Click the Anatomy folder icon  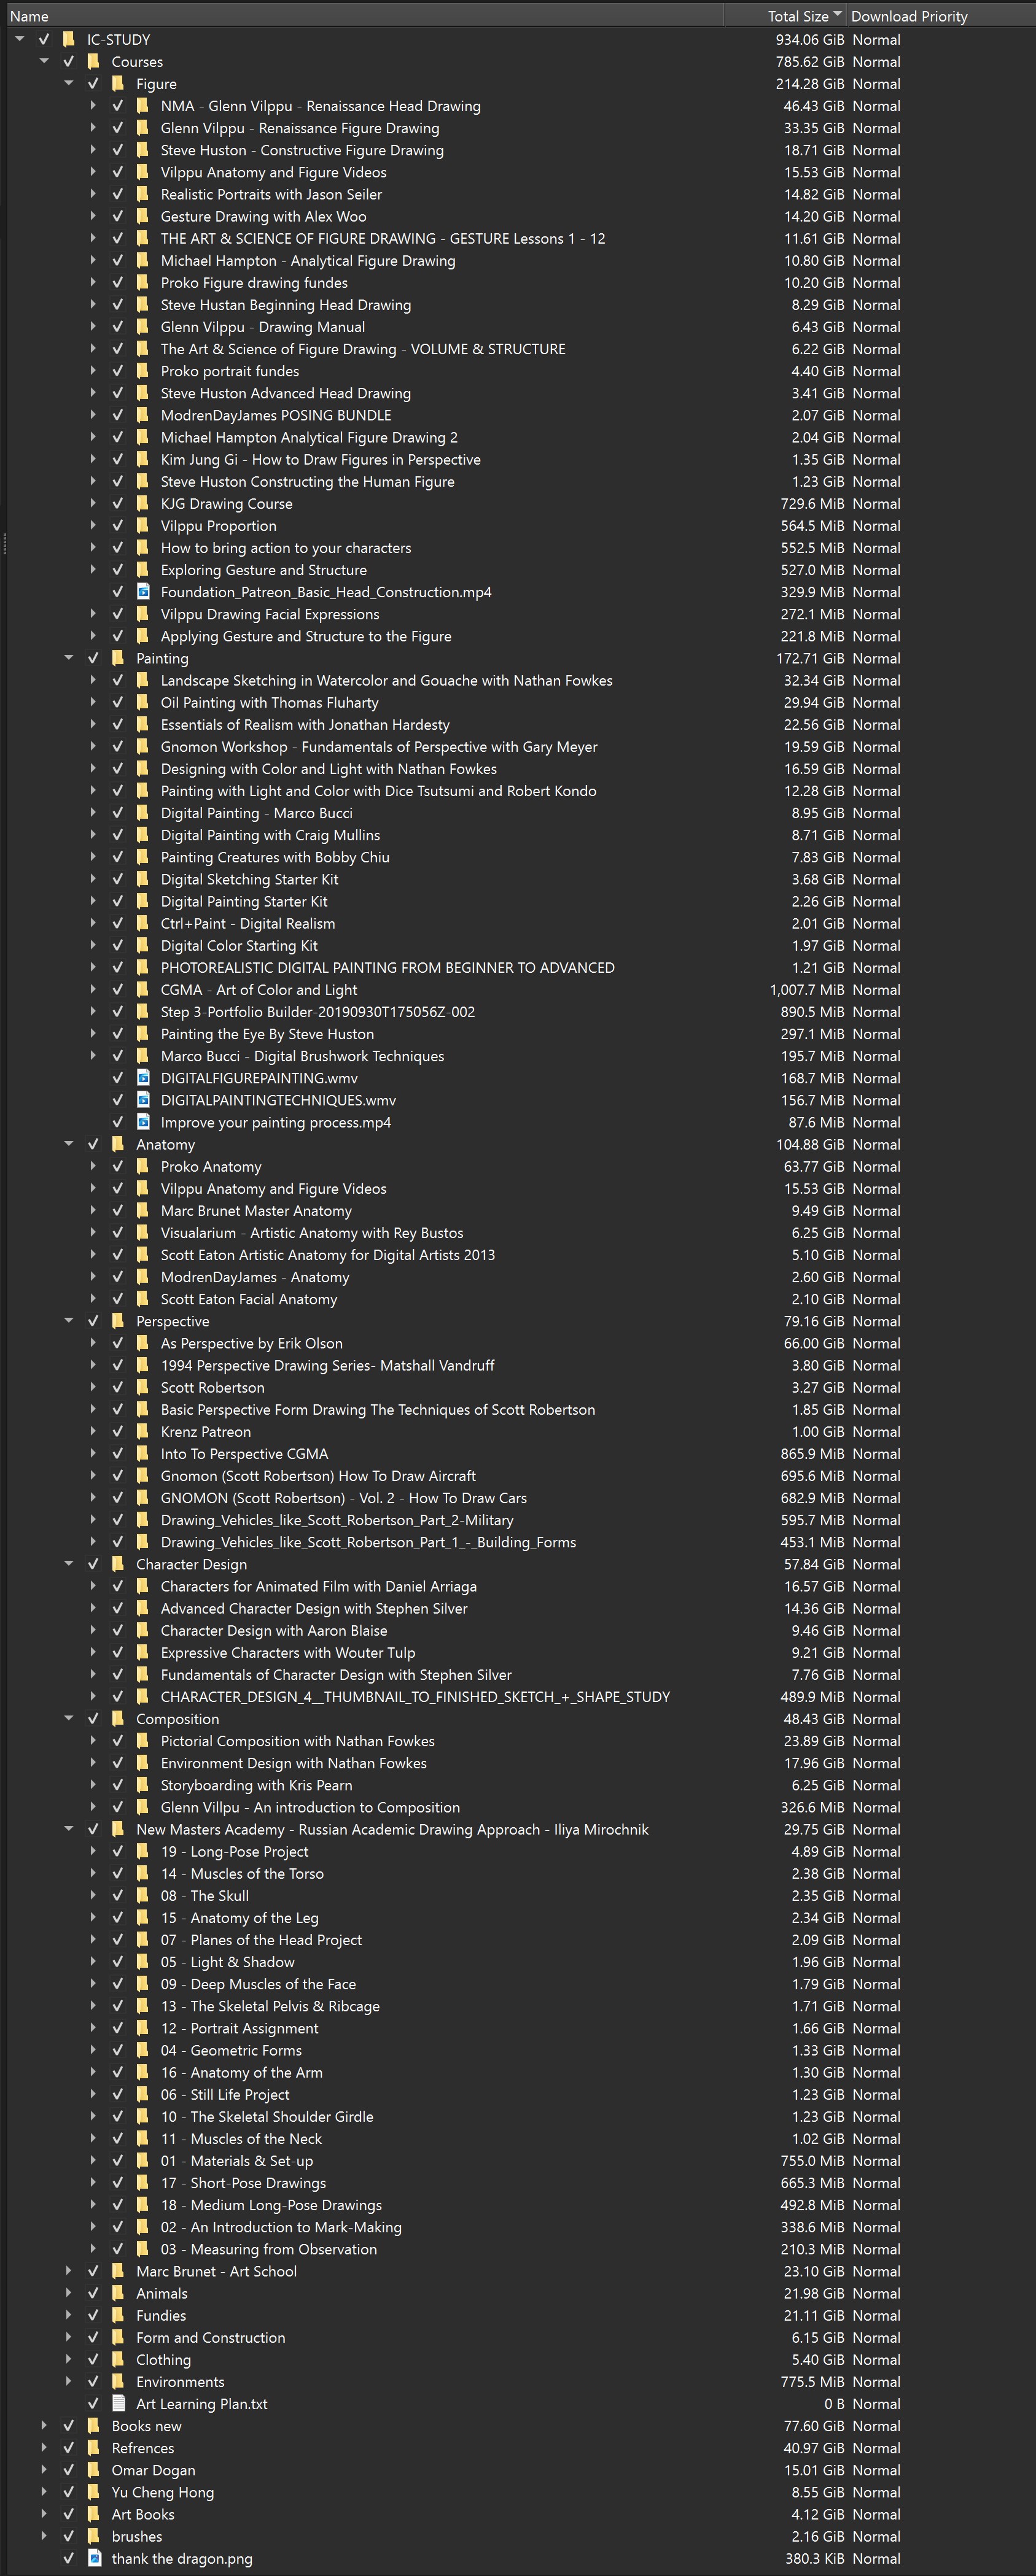(x=118, y=1144)
